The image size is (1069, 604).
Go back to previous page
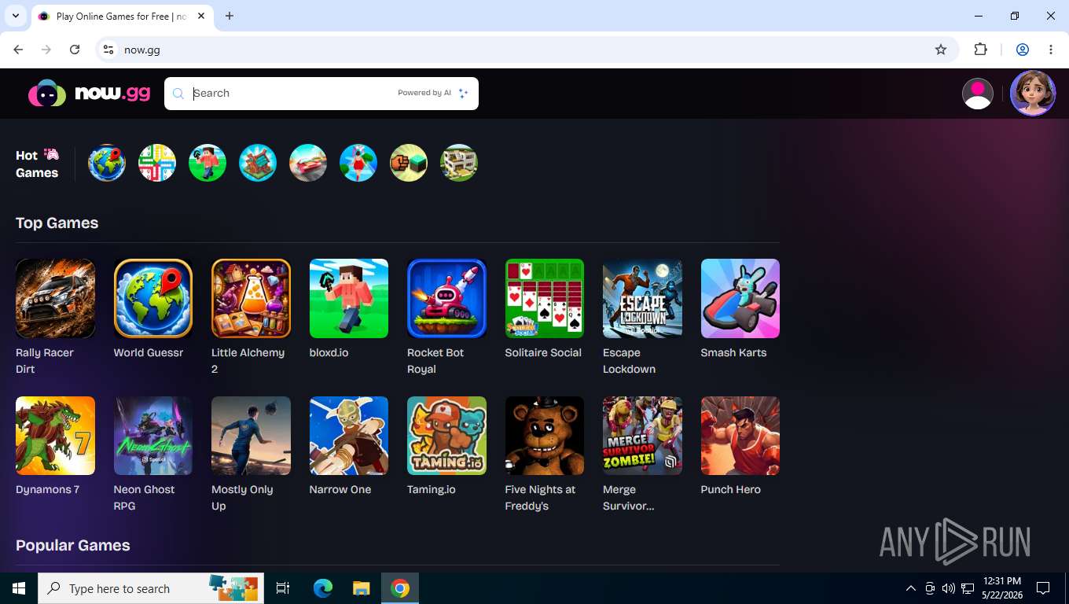click(18, 50)
